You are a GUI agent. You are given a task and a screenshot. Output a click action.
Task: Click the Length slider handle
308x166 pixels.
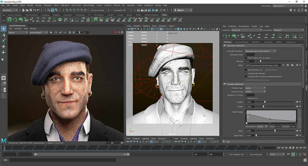265,102
